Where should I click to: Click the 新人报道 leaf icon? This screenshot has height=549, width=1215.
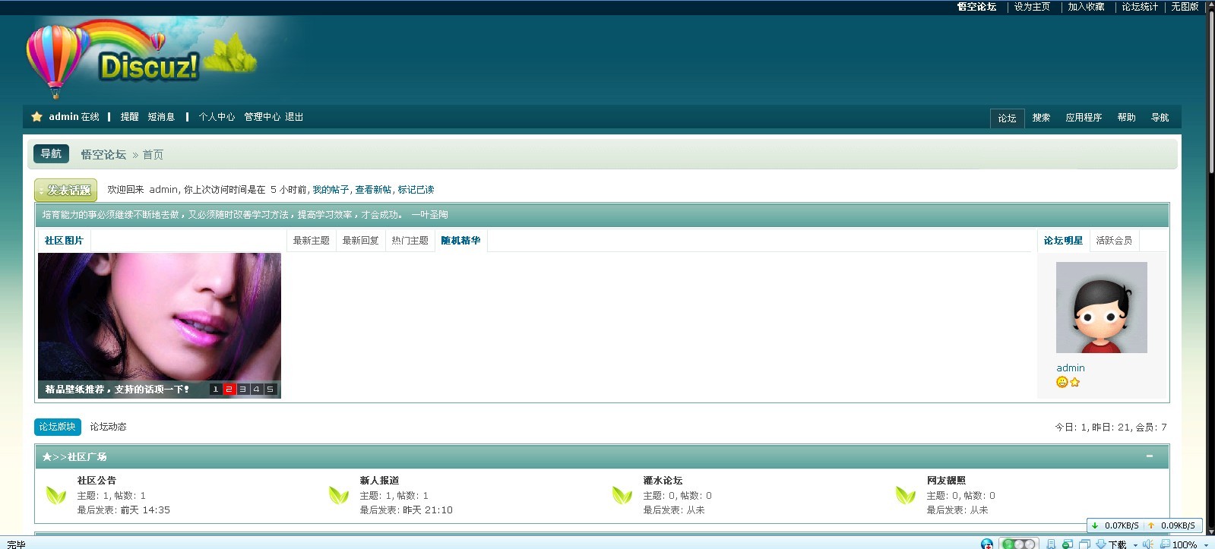coord(339,495)
